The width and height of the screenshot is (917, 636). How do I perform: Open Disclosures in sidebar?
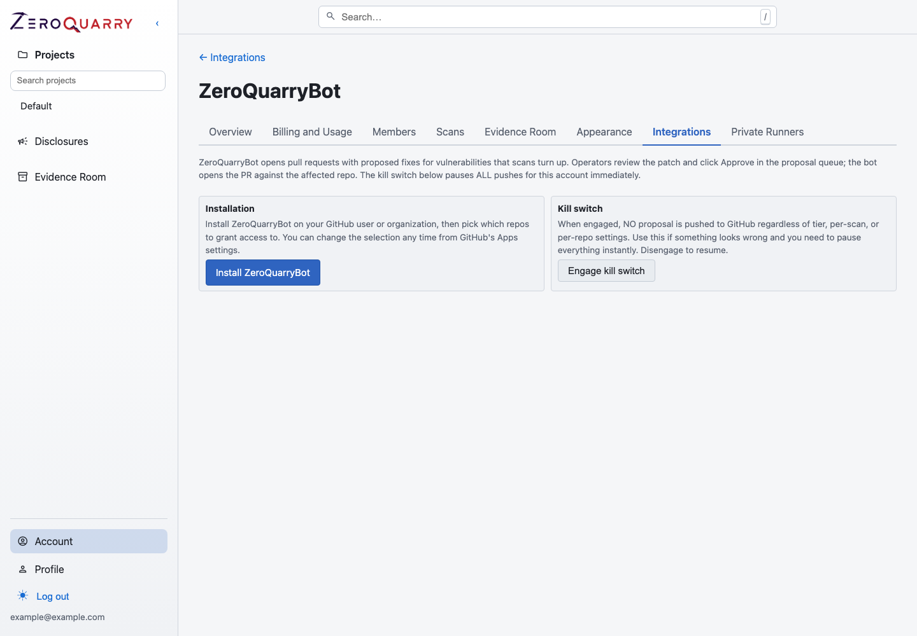click(62, 141)
